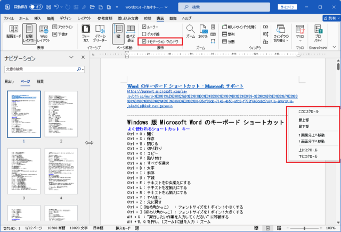
Task: Collapse the ribbon with chevron
Action: (335, 47)
